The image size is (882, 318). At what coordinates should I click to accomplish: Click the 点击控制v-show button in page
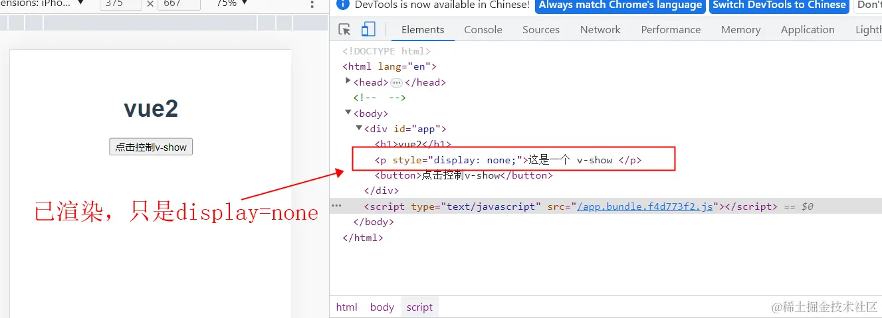pos(151,147)
